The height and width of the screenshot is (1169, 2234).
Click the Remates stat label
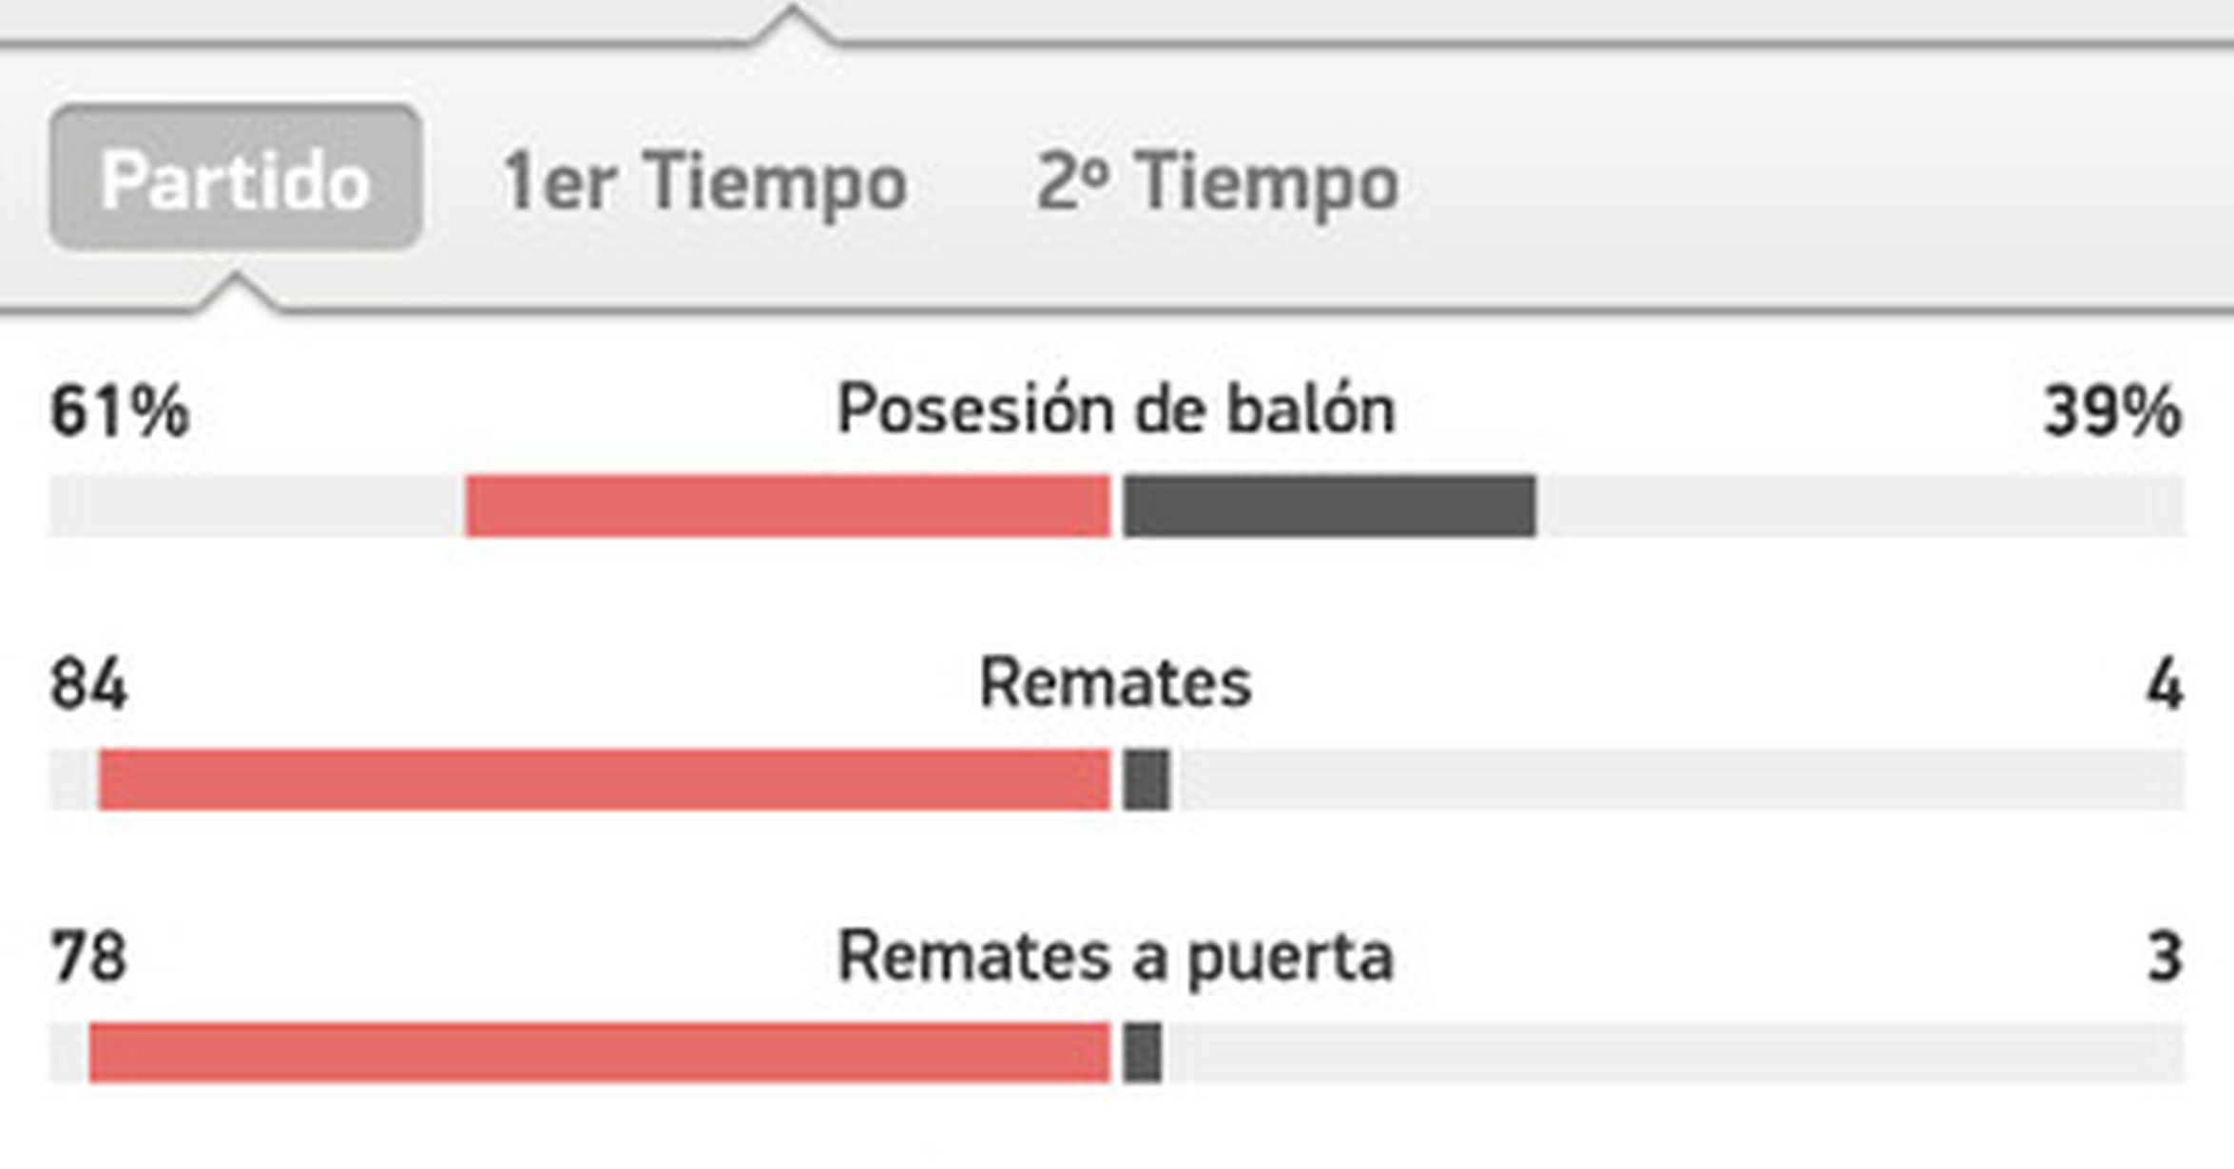tap(1115, 683)
